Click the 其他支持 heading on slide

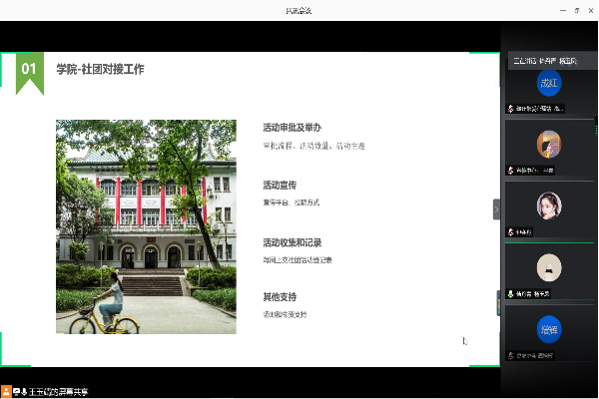(280, 297)
